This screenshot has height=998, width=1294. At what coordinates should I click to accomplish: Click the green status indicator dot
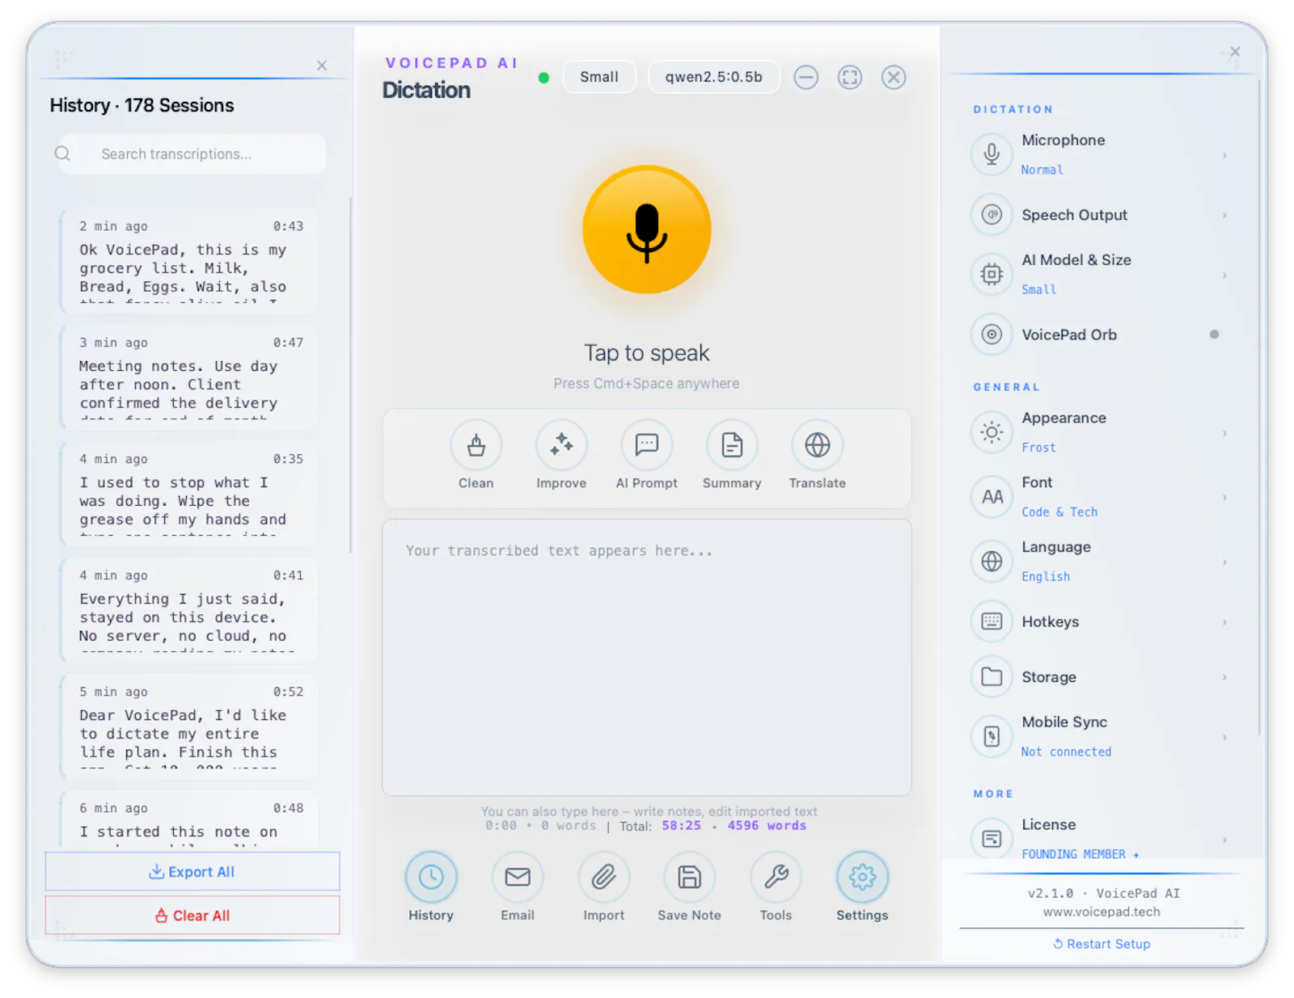(x=543, y=78)
